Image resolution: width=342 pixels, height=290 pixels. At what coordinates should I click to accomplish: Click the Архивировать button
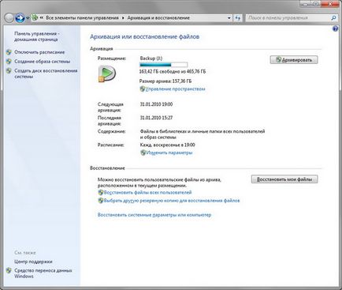coord(294,60)
